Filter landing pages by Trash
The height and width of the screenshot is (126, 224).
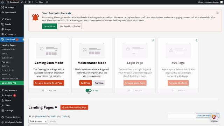click(x=64, y=117)
